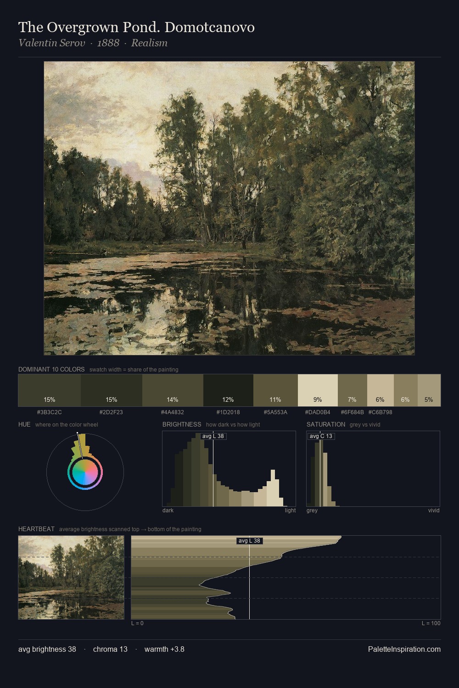This screenshot has width=459, height=688.
Task: Click the 'DOMINANT 10 COLORS' heading
Action: point(51,369)
